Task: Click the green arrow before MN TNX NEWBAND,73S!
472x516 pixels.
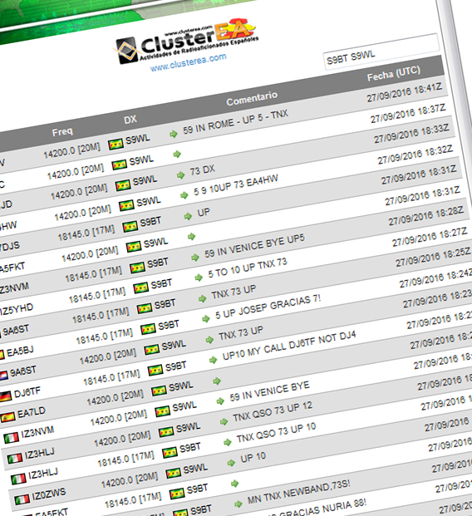Action: click(238, 504)
